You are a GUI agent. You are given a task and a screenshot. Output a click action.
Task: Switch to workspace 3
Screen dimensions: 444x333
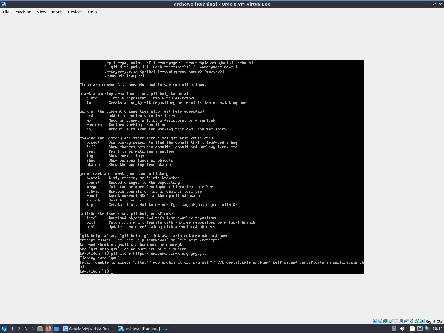(x=26, y=329)
